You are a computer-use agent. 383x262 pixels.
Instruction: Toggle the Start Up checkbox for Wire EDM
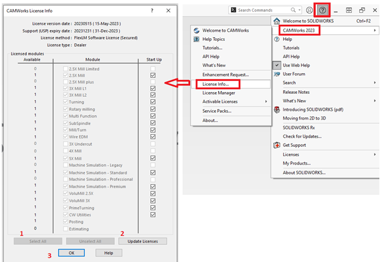[x=153, y=136]
